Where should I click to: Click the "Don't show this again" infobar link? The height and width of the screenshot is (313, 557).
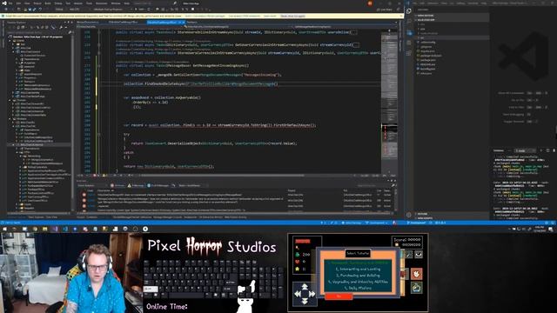pyautogui.click(x=292, y=16)
